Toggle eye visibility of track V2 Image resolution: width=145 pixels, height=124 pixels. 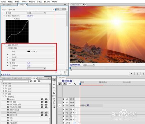73,102
